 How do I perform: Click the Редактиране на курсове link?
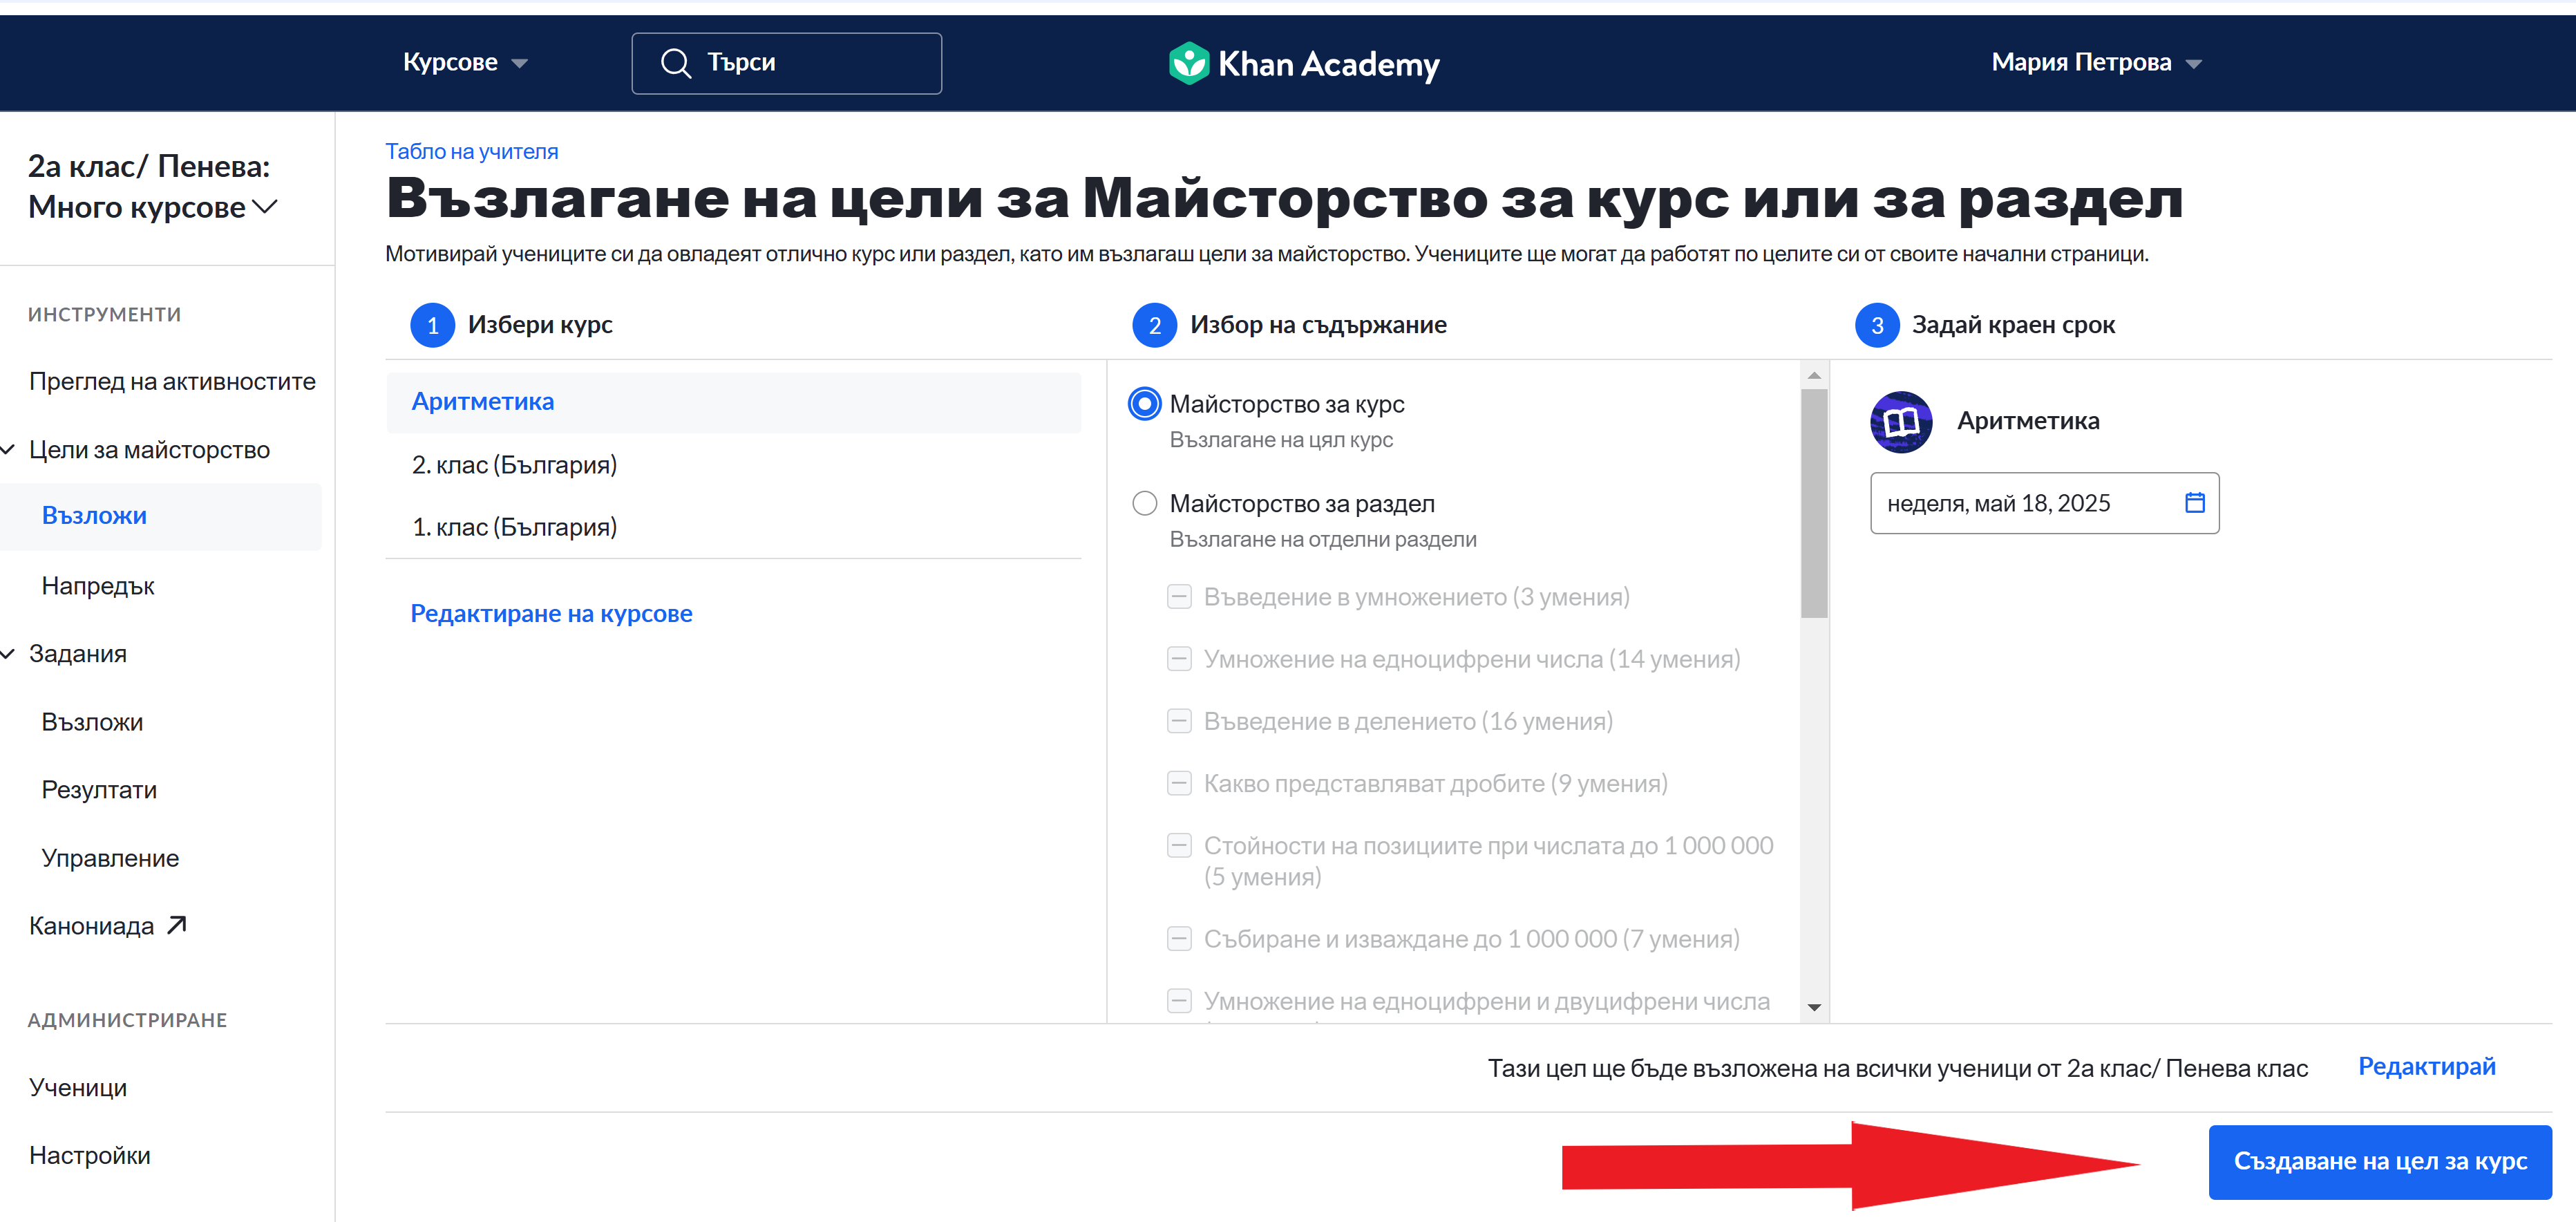pyautogui.click(x=551, y=613)
